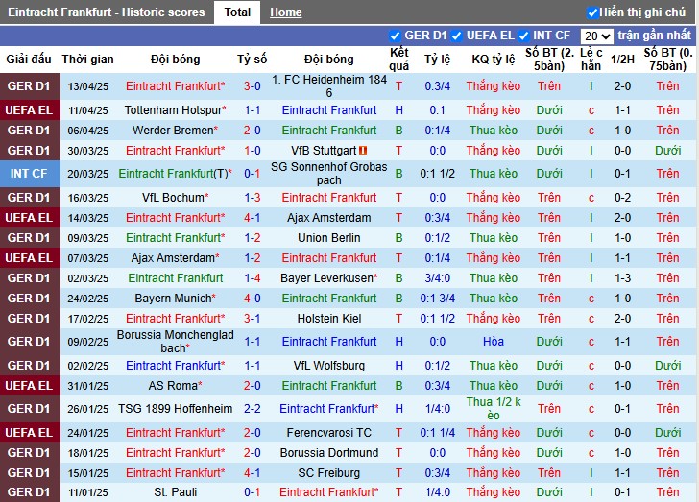Click UEFA EL league cell for 11/04/25
This screenshot has height=502, width=699.
tap(29, 110)
